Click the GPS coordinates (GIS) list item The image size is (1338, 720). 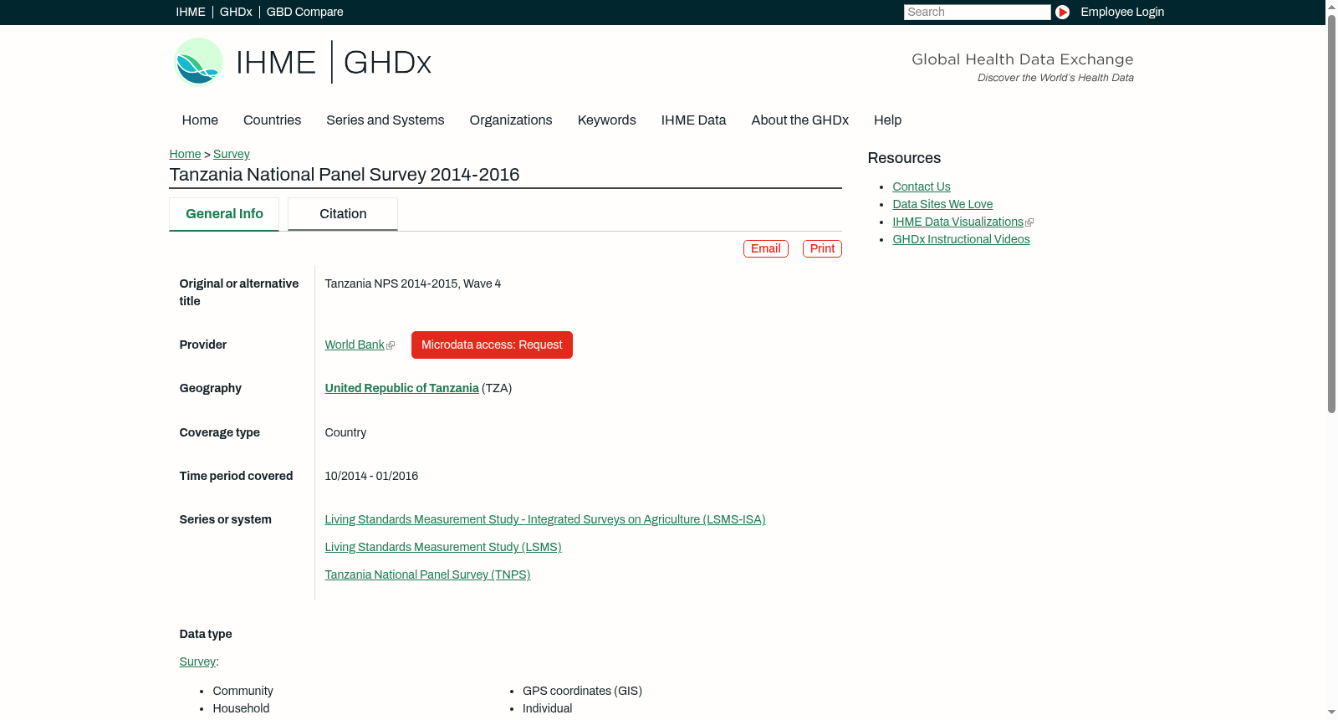point(582,691)
